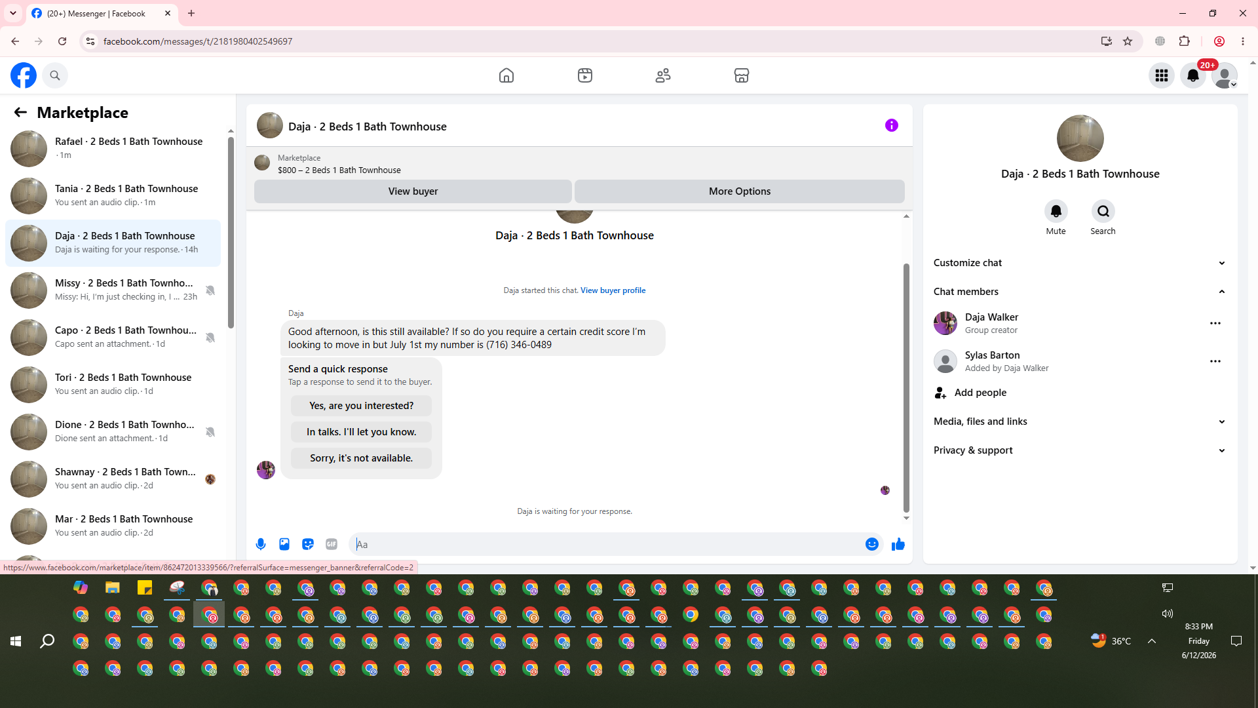The width and height of the screenshot is (1258, 708).
Task: Click the chat messages scrollbar
Action: tap(906, 388)
